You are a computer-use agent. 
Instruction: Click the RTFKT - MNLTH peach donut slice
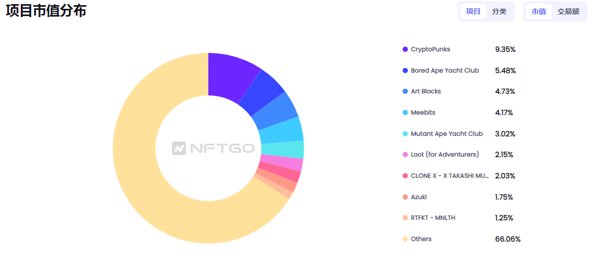(x=274, y=186)
